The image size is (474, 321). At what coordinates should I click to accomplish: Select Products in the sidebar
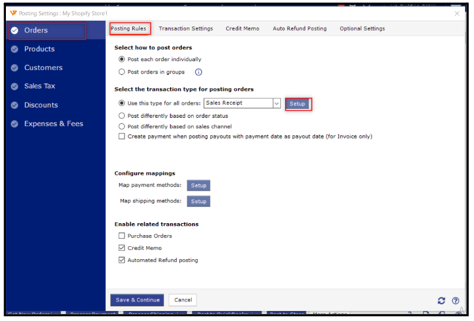(40, 49)
